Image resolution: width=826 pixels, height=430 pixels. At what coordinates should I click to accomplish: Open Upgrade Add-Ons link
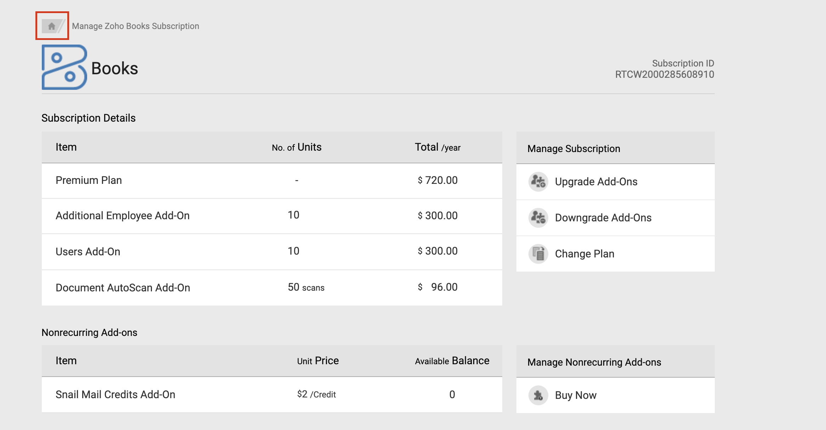click(596, 182)
